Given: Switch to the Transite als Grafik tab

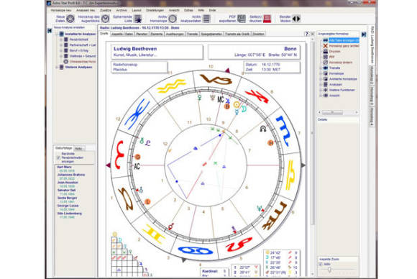Looking at the screenshot, I should [237, 34].
